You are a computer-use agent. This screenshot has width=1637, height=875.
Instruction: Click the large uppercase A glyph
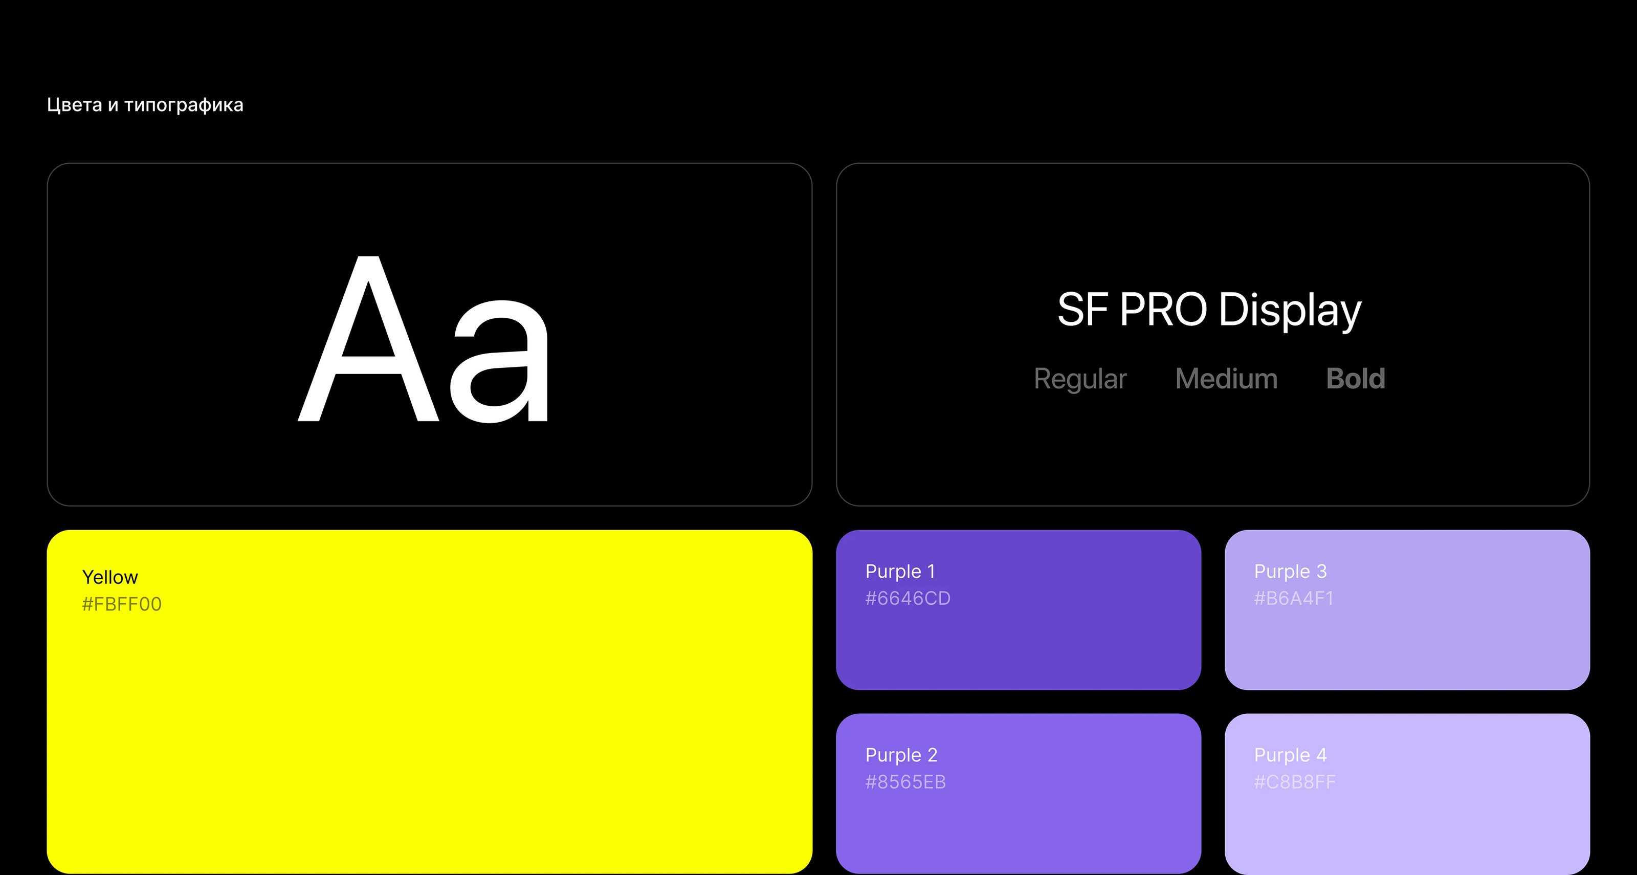(368, 356)
